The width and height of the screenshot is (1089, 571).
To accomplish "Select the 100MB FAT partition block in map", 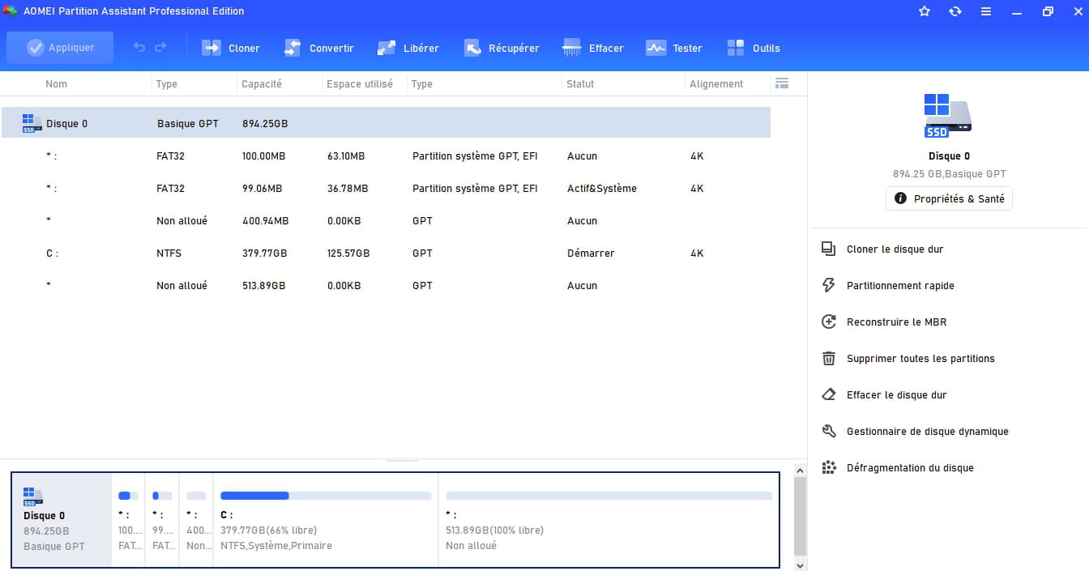I will click(128, 519).
